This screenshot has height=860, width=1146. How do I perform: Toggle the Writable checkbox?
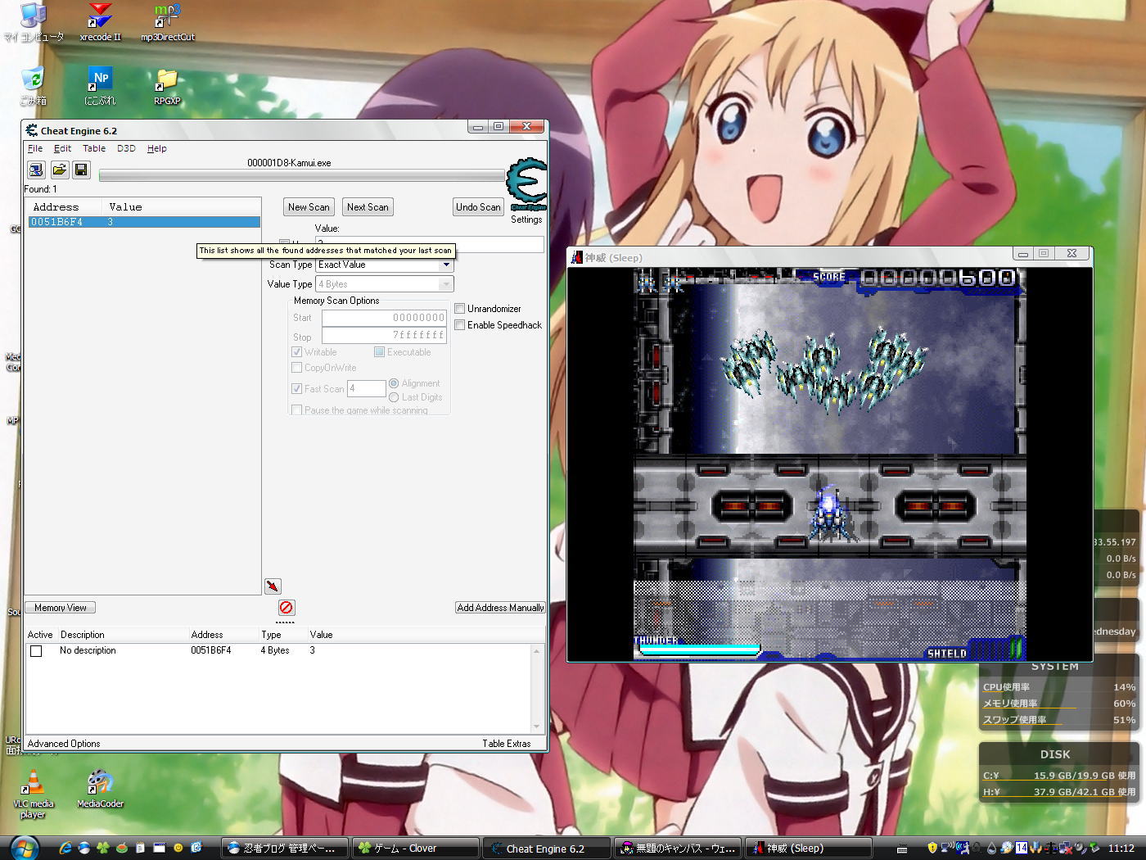click(297, 352)
